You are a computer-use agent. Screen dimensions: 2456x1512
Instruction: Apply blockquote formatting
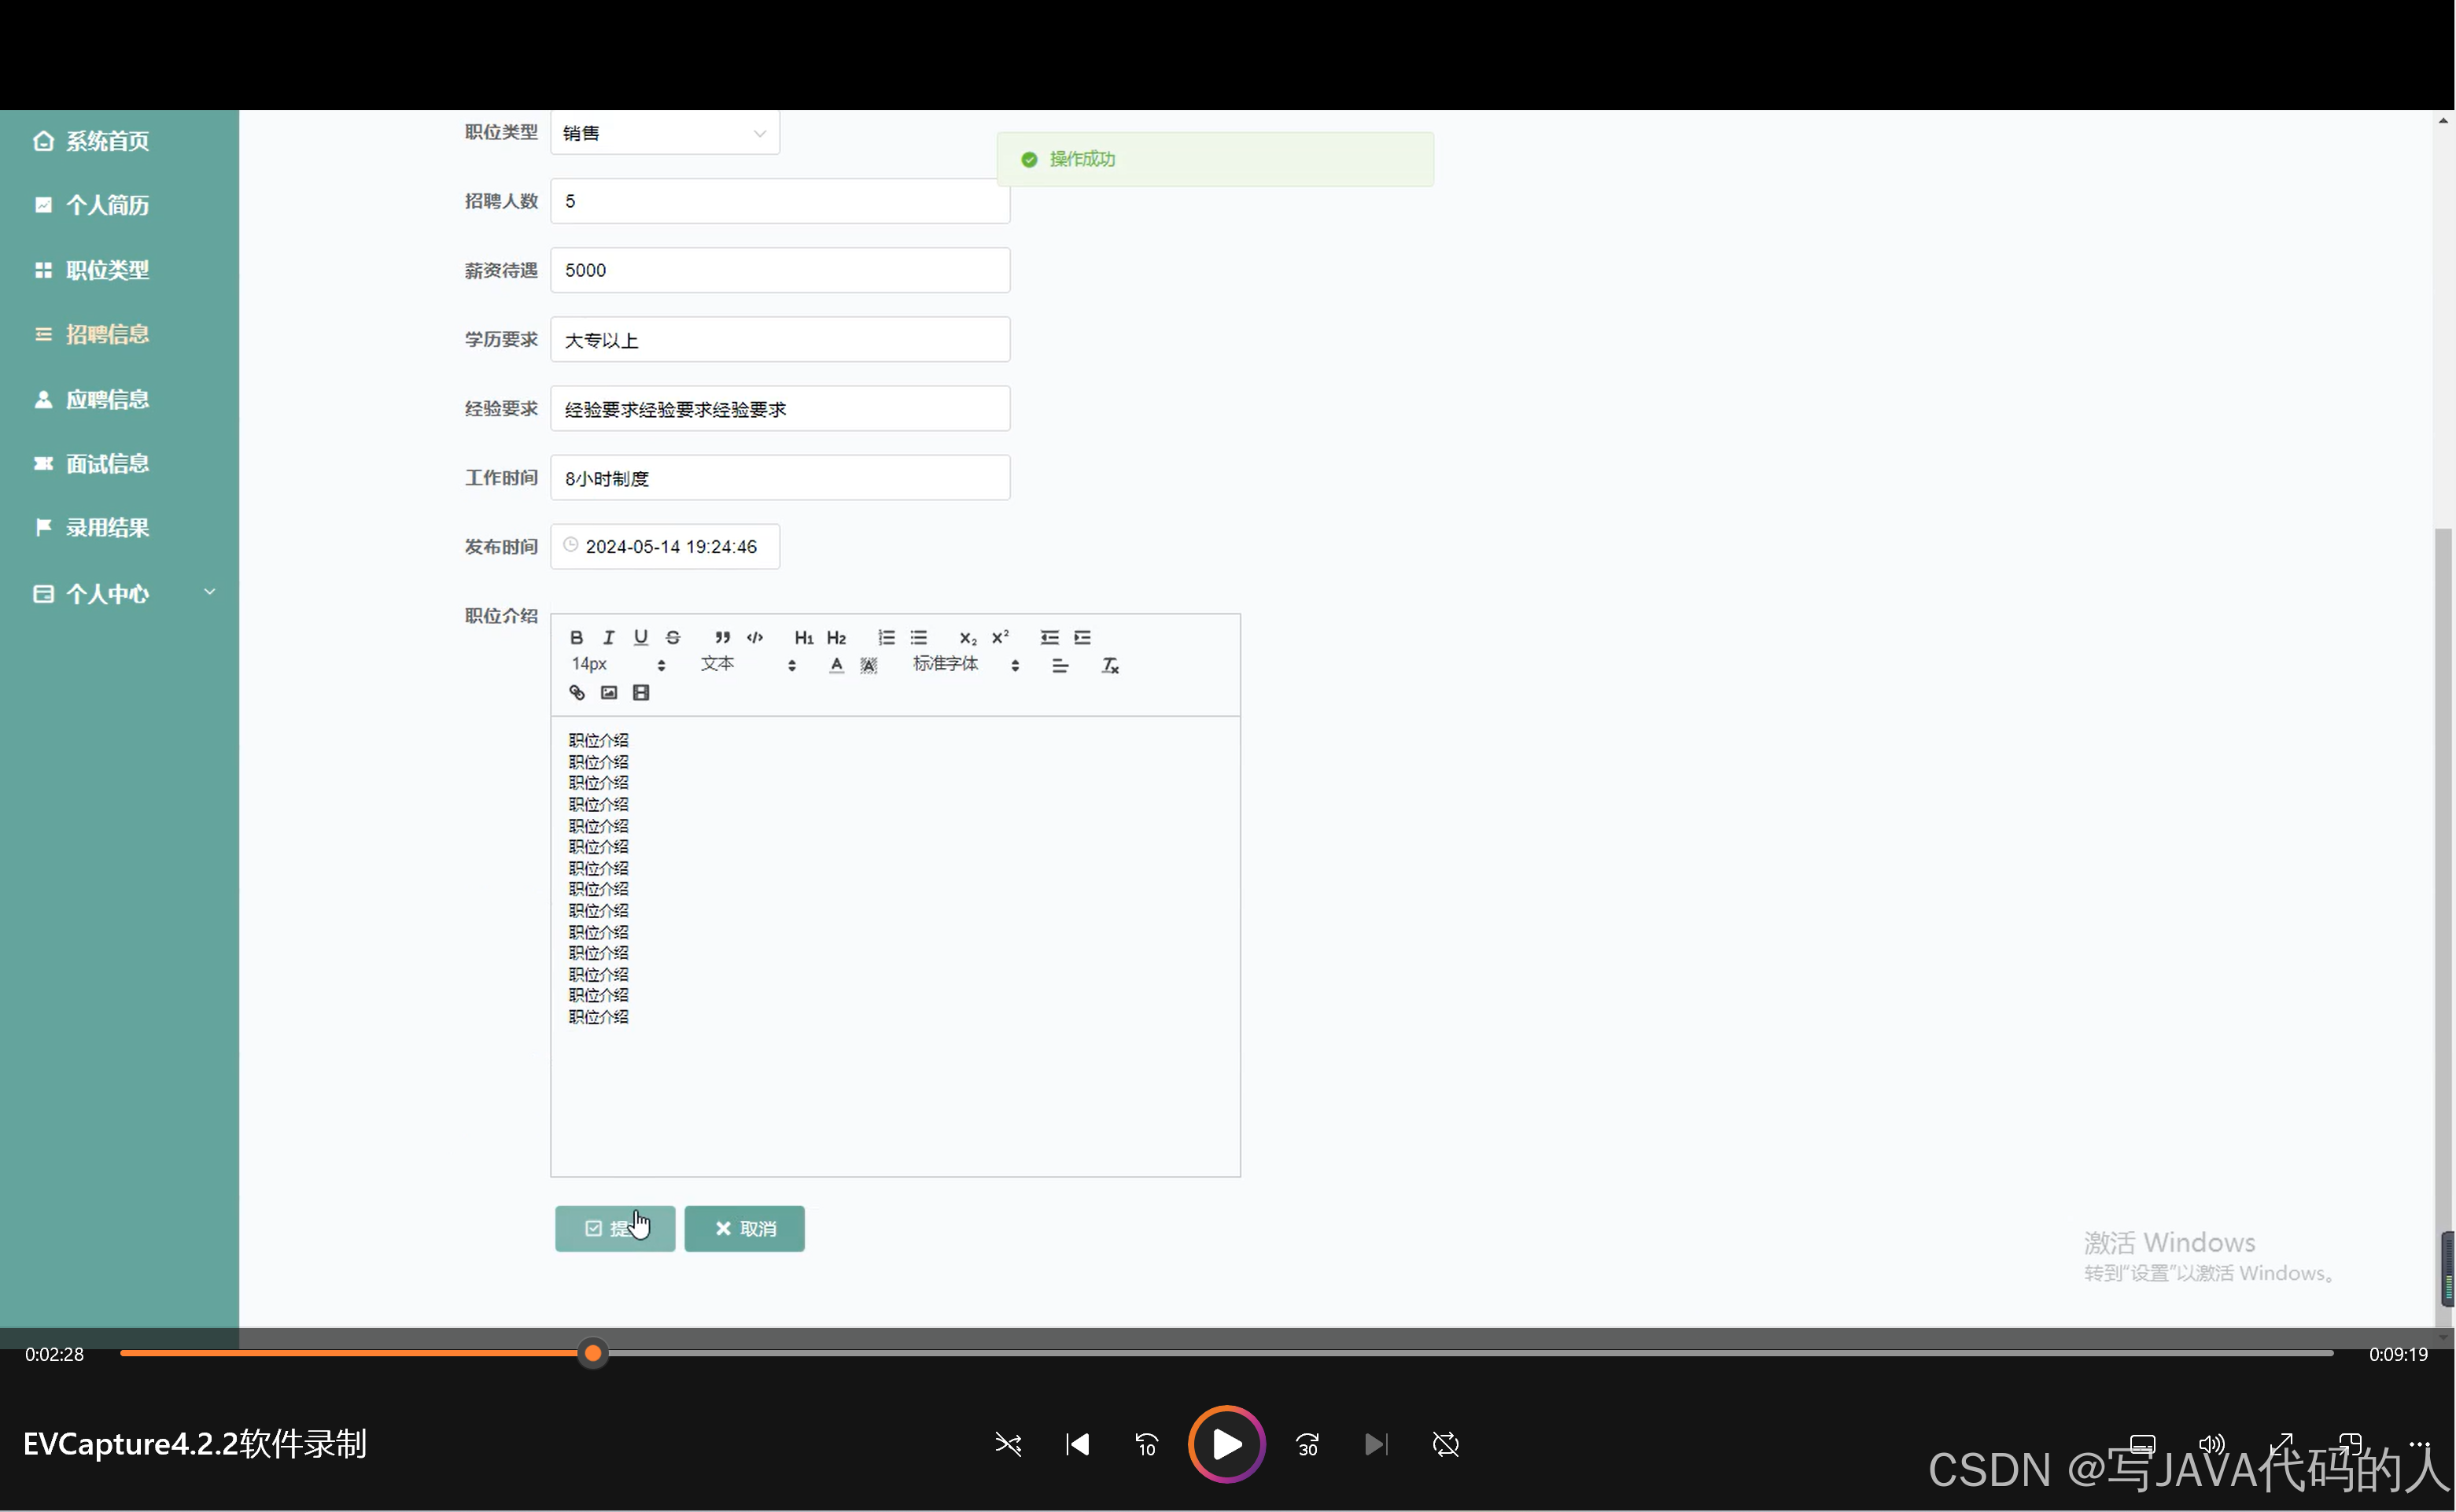pyautogui.click(x=722, y=637)
